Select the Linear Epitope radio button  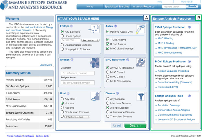(x=62, y=36)
